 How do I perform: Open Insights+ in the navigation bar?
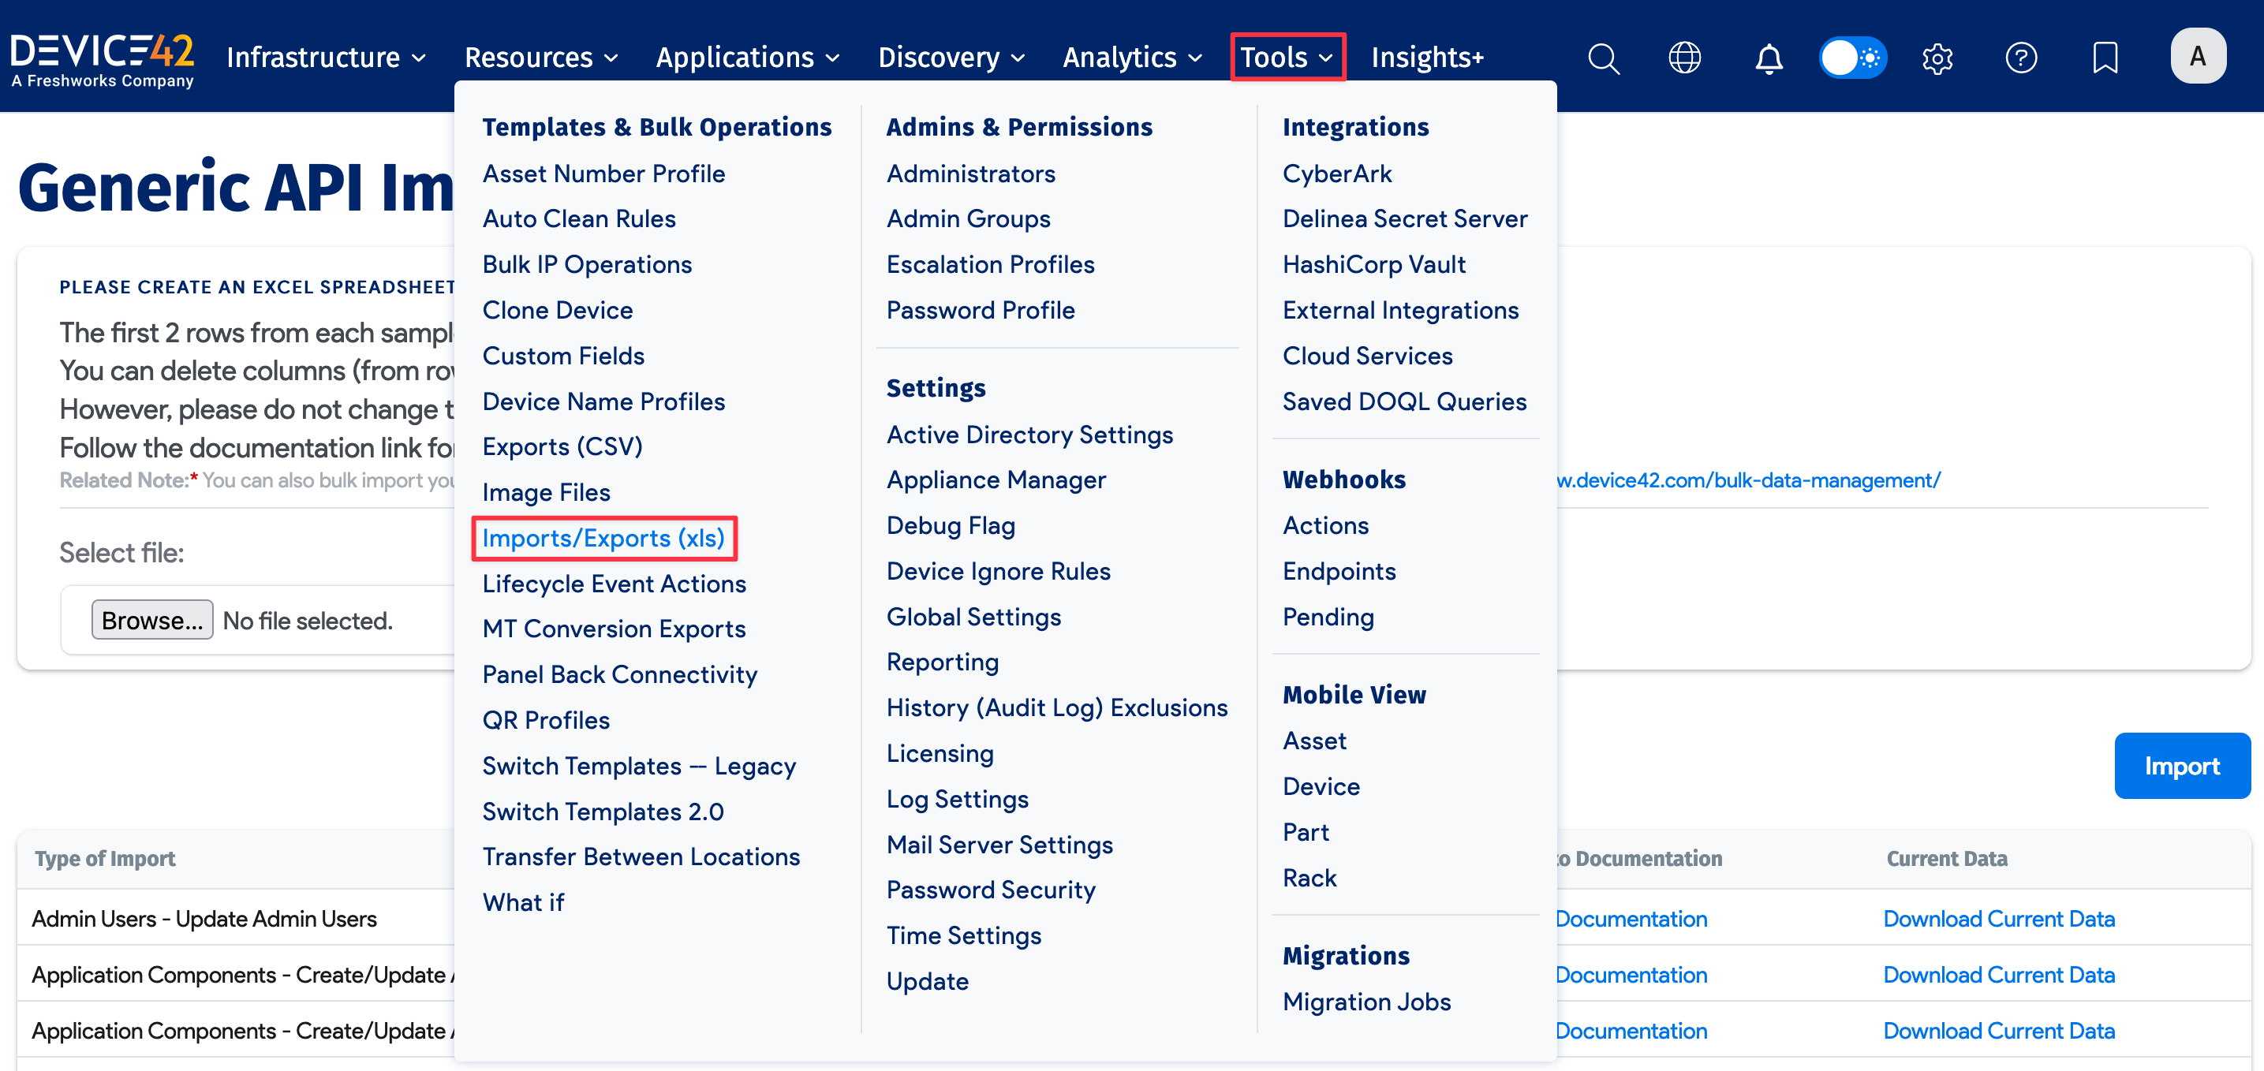tap(1426, 58)
